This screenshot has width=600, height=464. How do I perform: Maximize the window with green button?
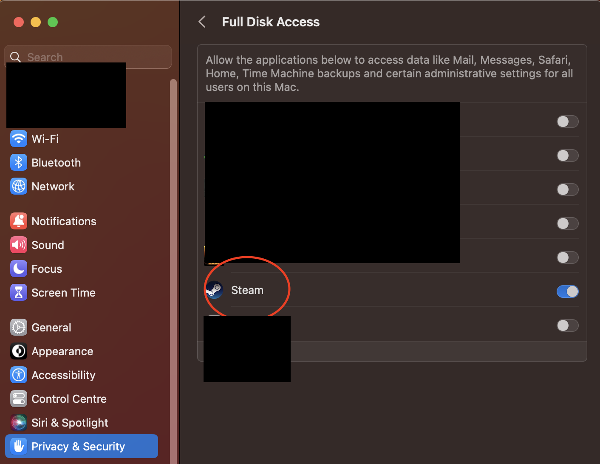pos(53,22)
